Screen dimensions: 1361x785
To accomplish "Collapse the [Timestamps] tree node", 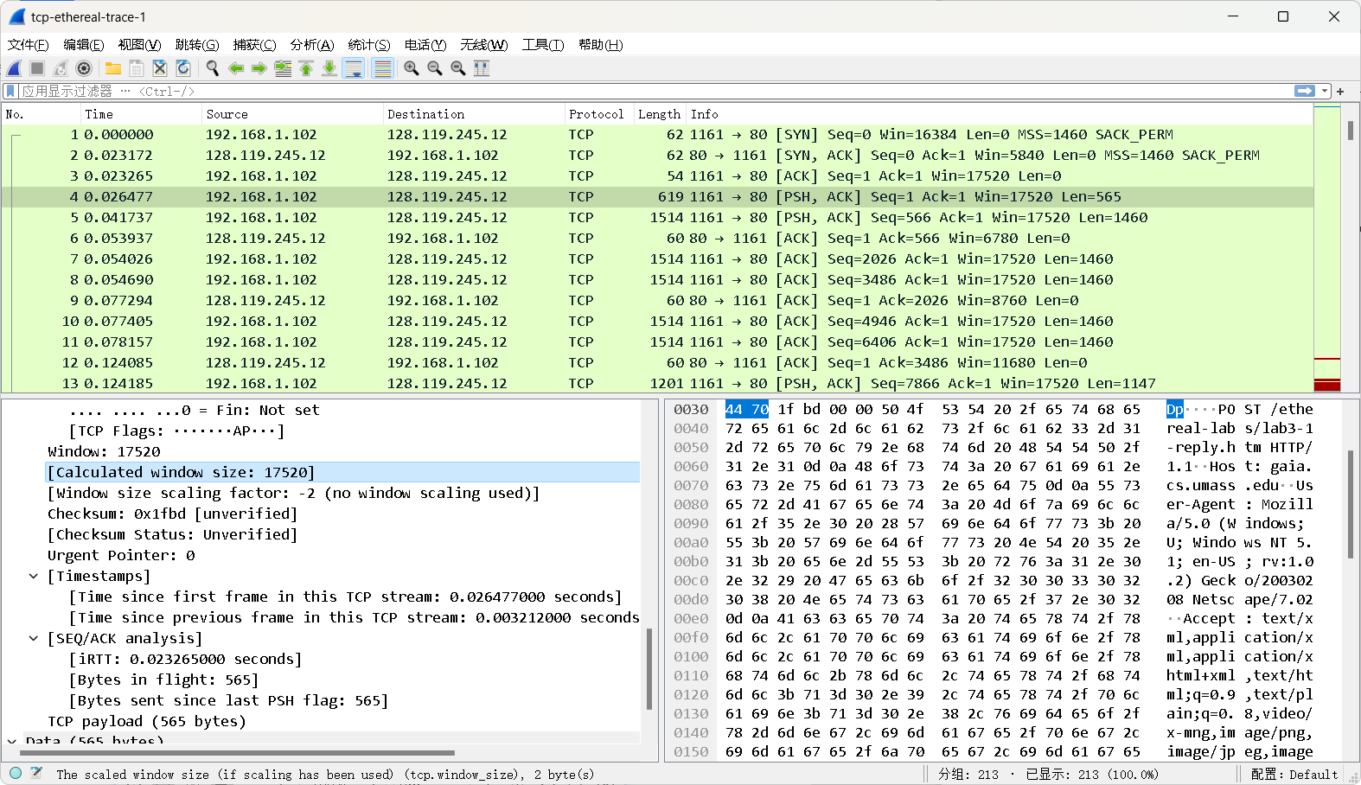I will coord(34,576).
